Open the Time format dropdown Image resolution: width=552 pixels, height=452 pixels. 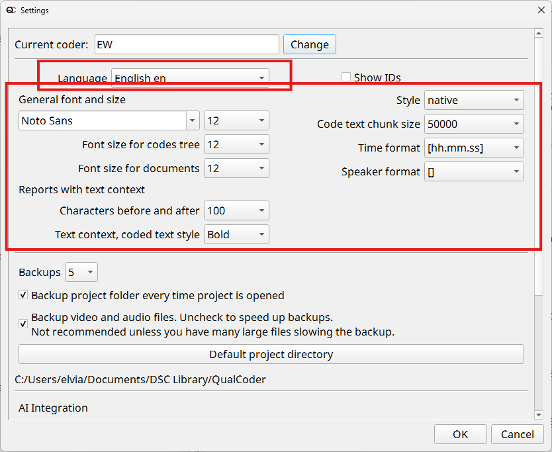tap(473, 148)
